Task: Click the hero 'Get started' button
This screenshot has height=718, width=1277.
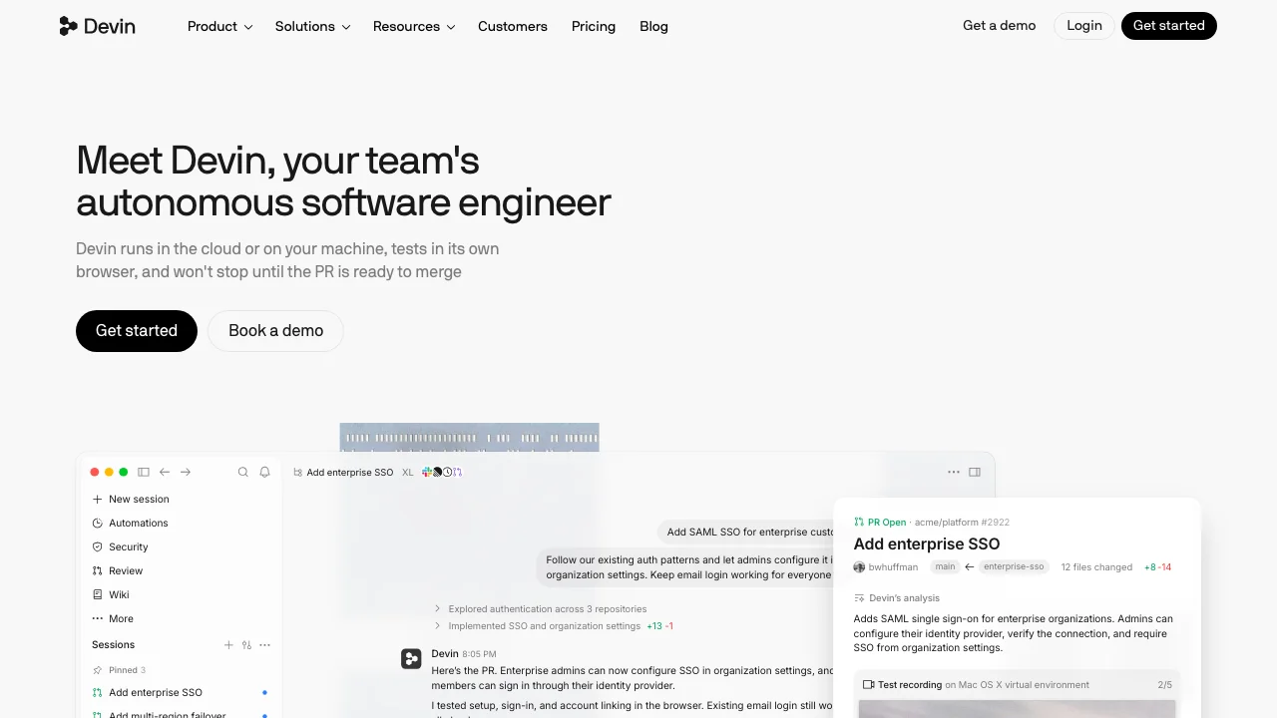Action: pos(137,331)
